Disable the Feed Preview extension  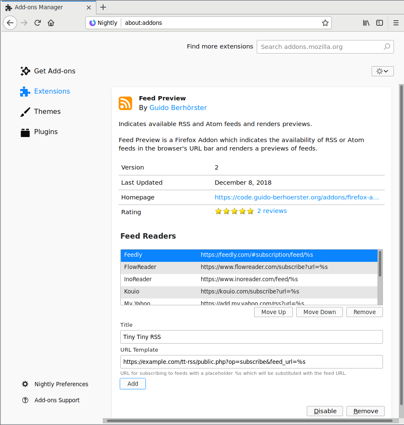coord(325,411)
